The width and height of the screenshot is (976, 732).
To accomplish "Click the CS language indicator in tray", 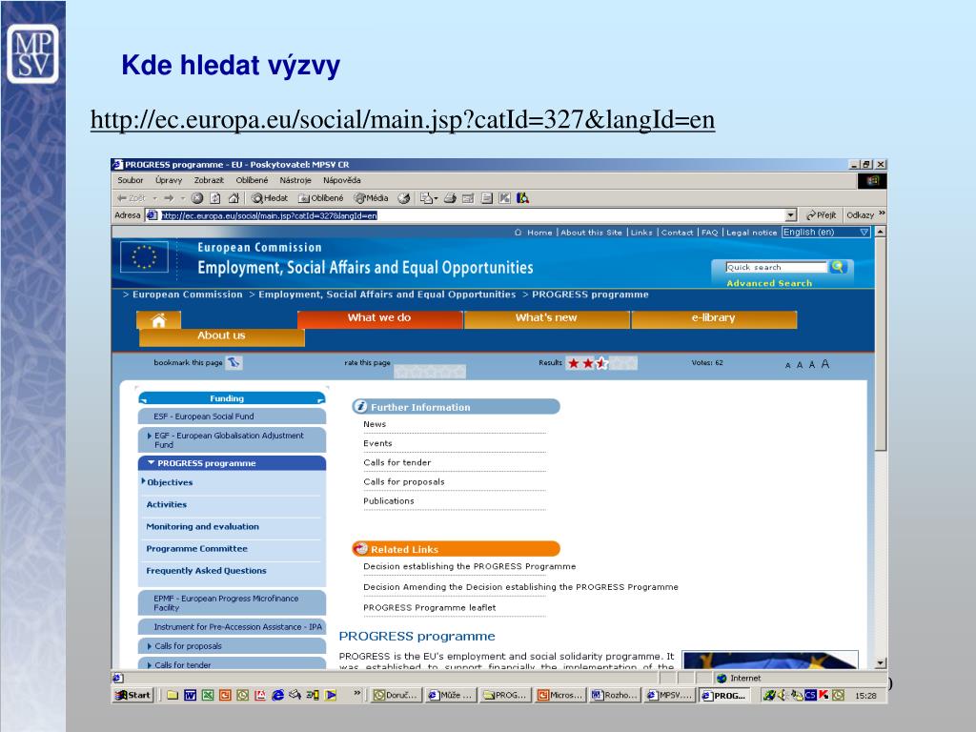I will pos(810,695).
